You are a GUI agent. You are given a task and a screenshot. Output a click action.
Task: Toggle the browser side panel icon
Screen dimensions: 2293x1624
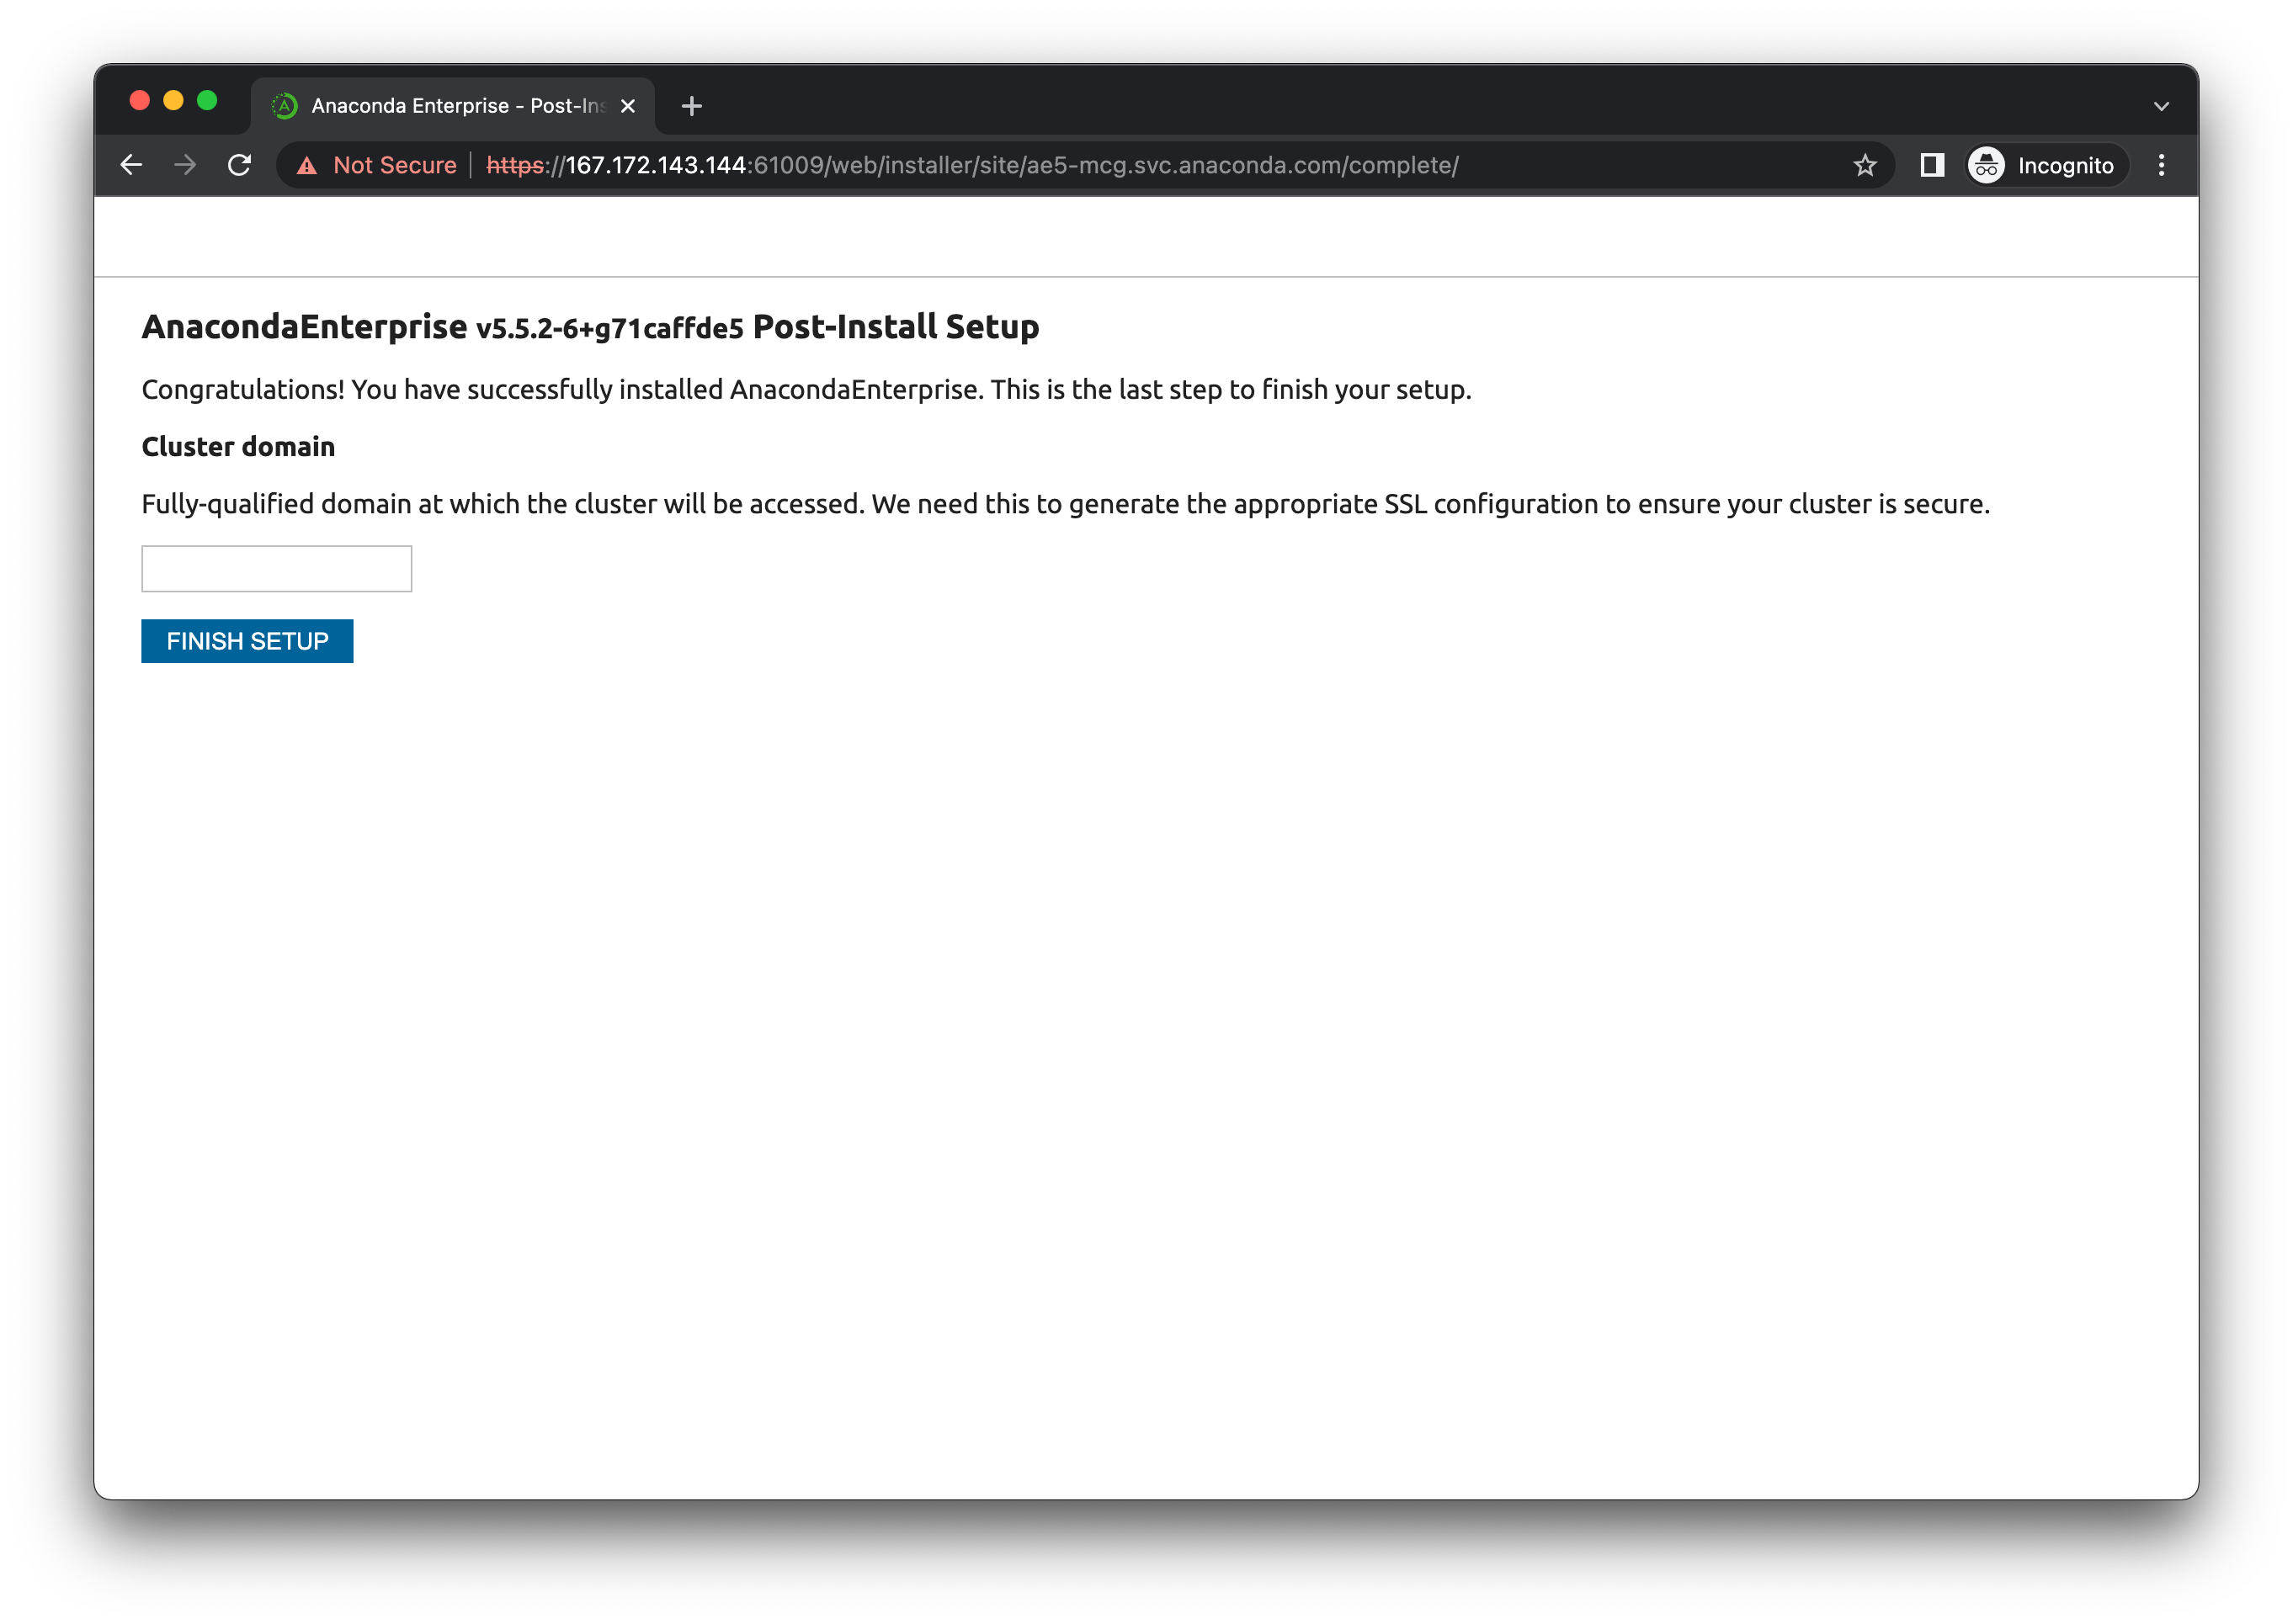[1932, 165]
